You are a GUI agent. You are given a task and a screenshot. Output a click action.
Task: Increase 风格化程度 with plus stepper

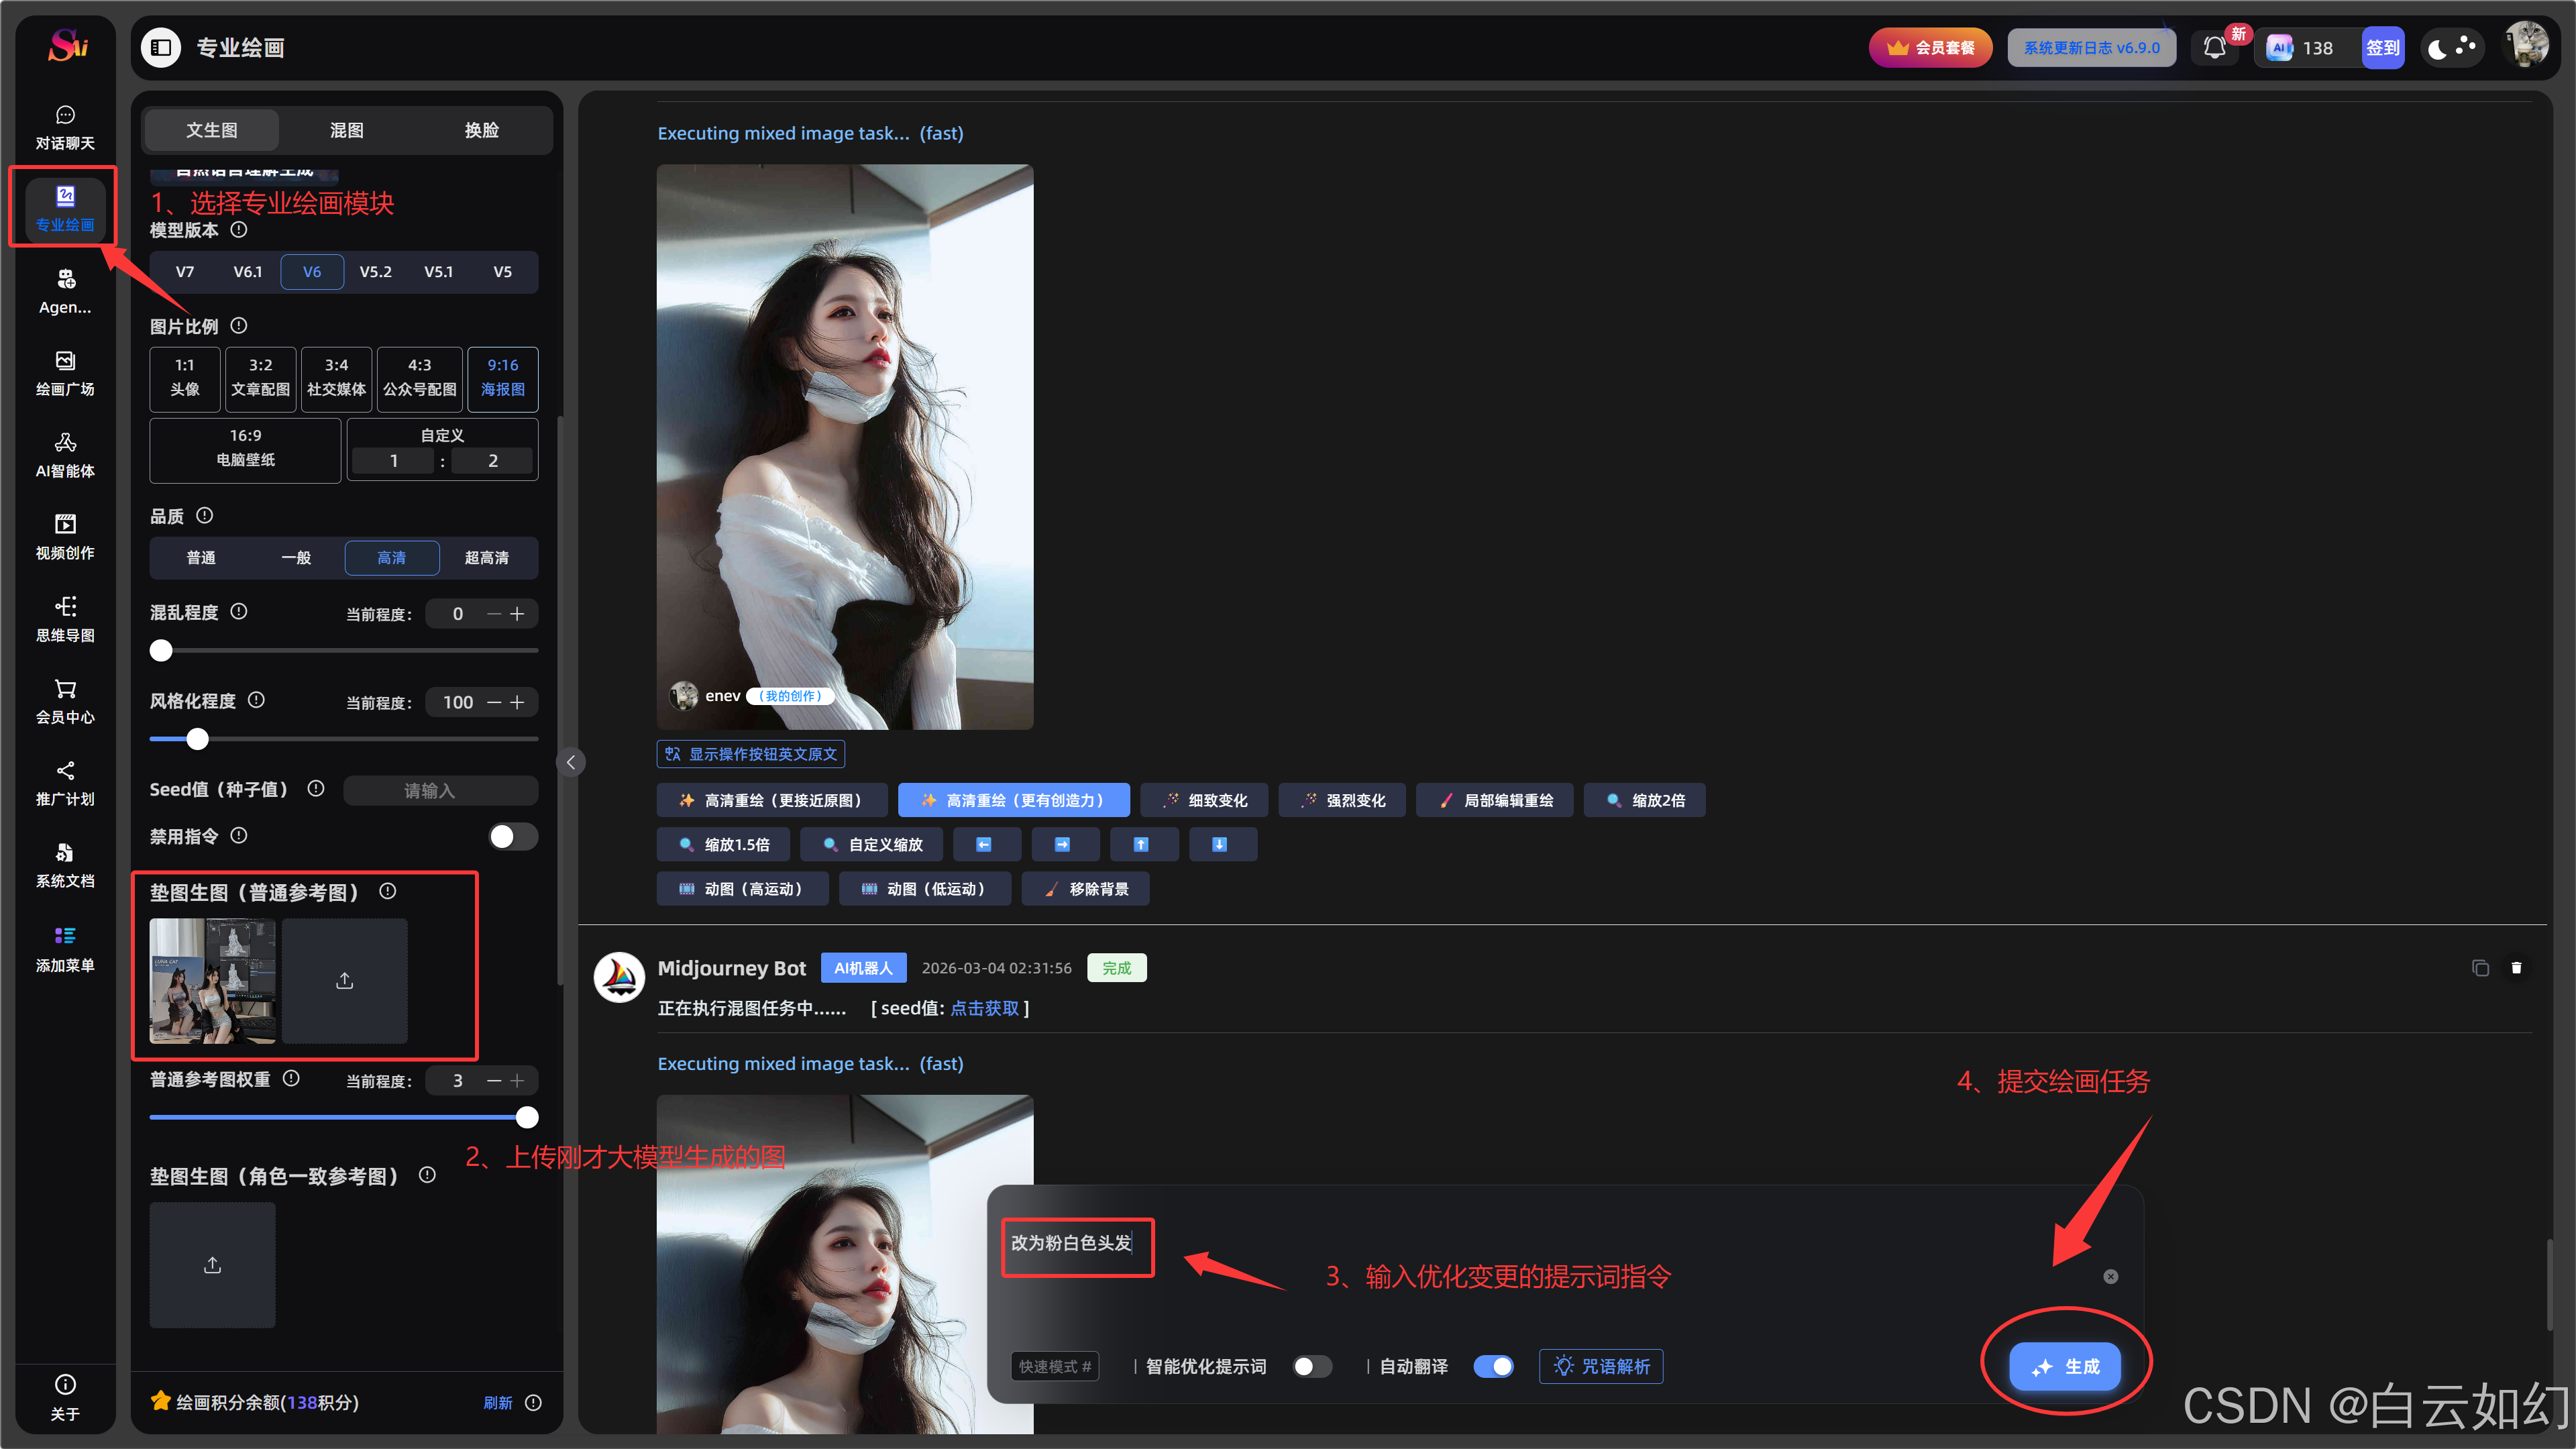point(517,703)
